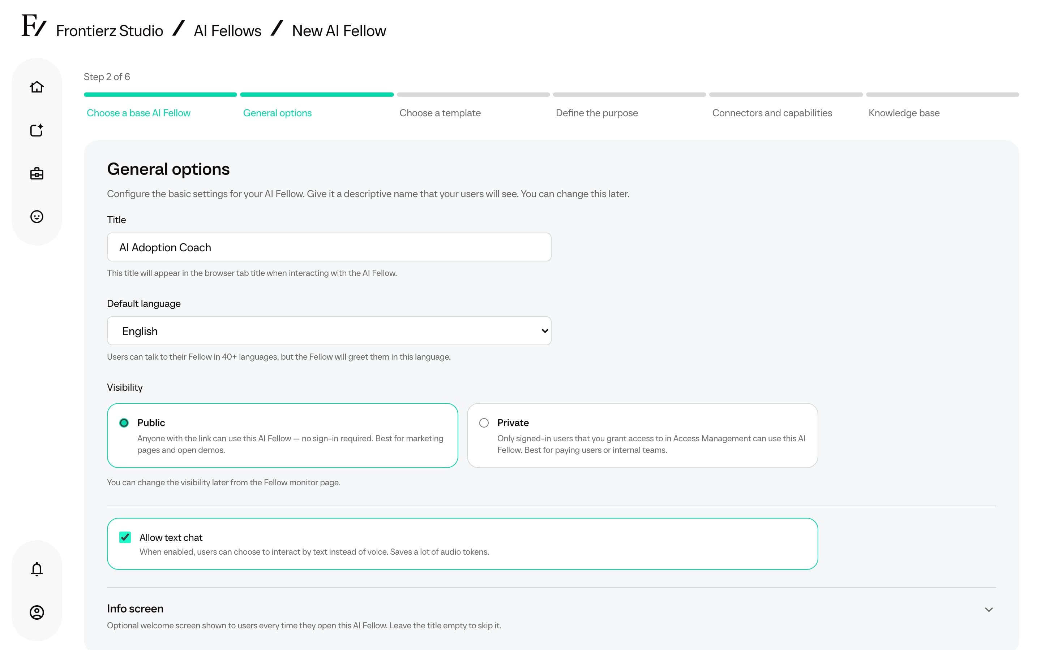Screen dimensions: 1041x650
Task: Open the Frontierz Studio breadcrumb link
Action: pyautogui.click(x=110, y=31)
